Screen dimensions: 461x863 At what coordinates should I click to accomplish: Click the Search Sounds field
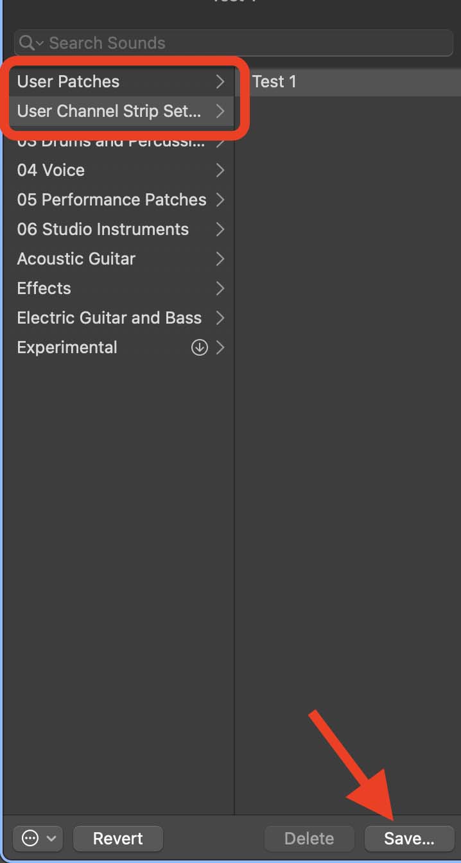244,43
